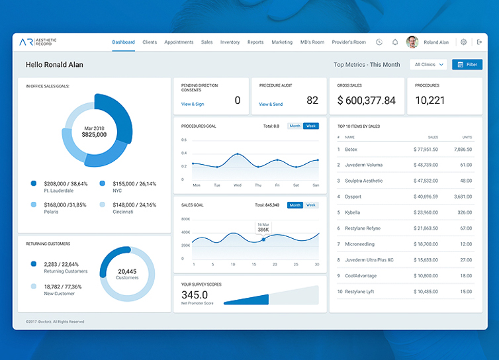Screen dimensions: 499x360
Task: Open the clock history icon
Action: tap(379, 42)
